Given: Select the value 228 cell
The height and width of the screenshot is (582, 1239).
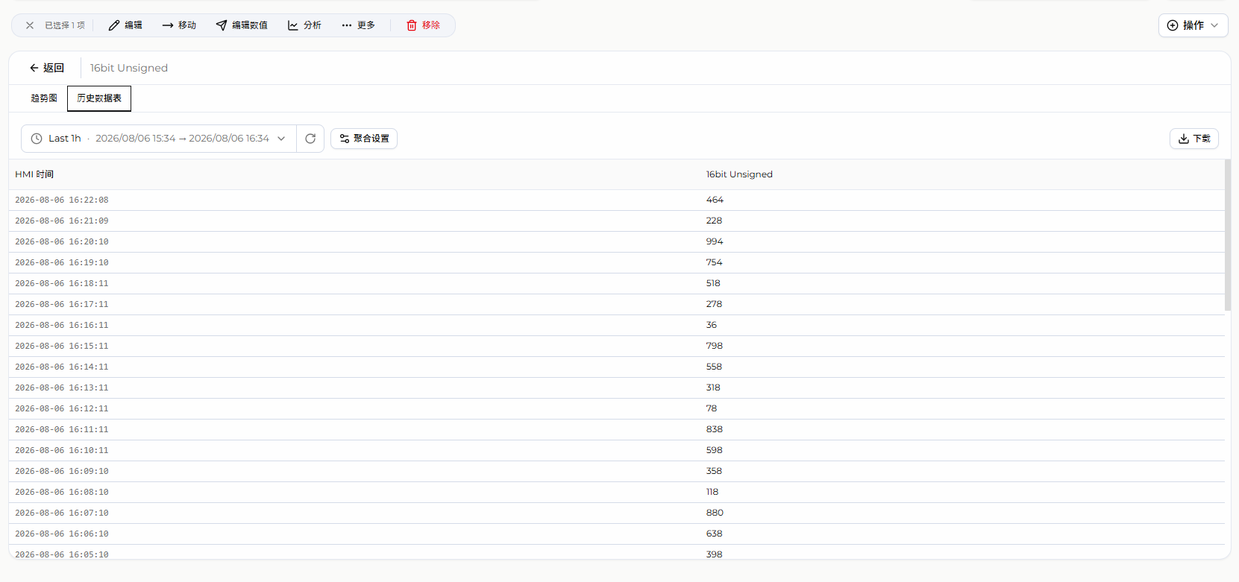Looking at the screenshot, I should tap(714, 221).
